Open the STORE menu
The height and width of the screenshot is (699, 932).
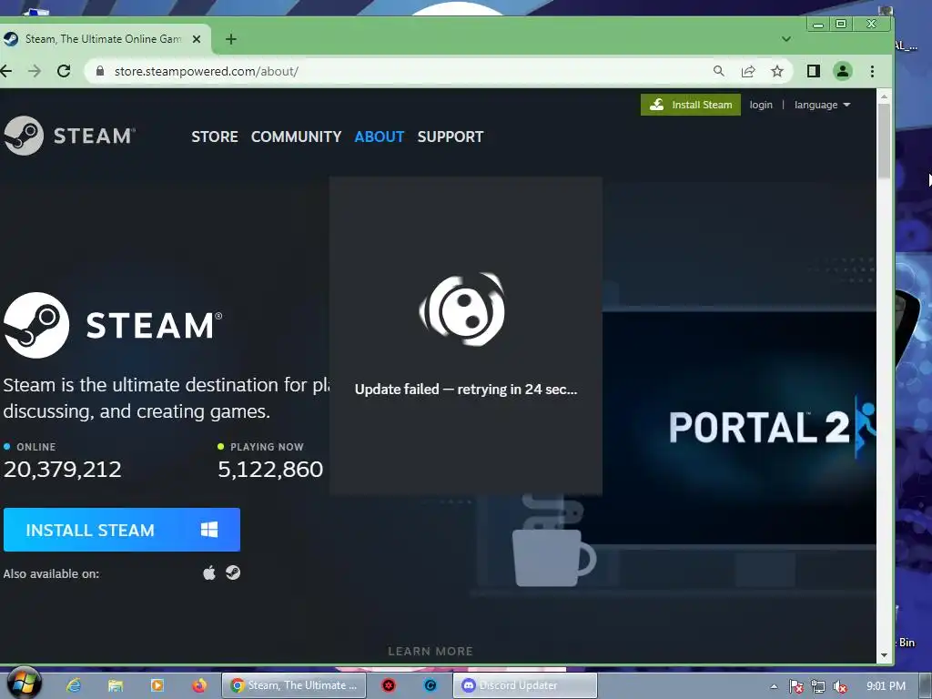click(215, 137)
